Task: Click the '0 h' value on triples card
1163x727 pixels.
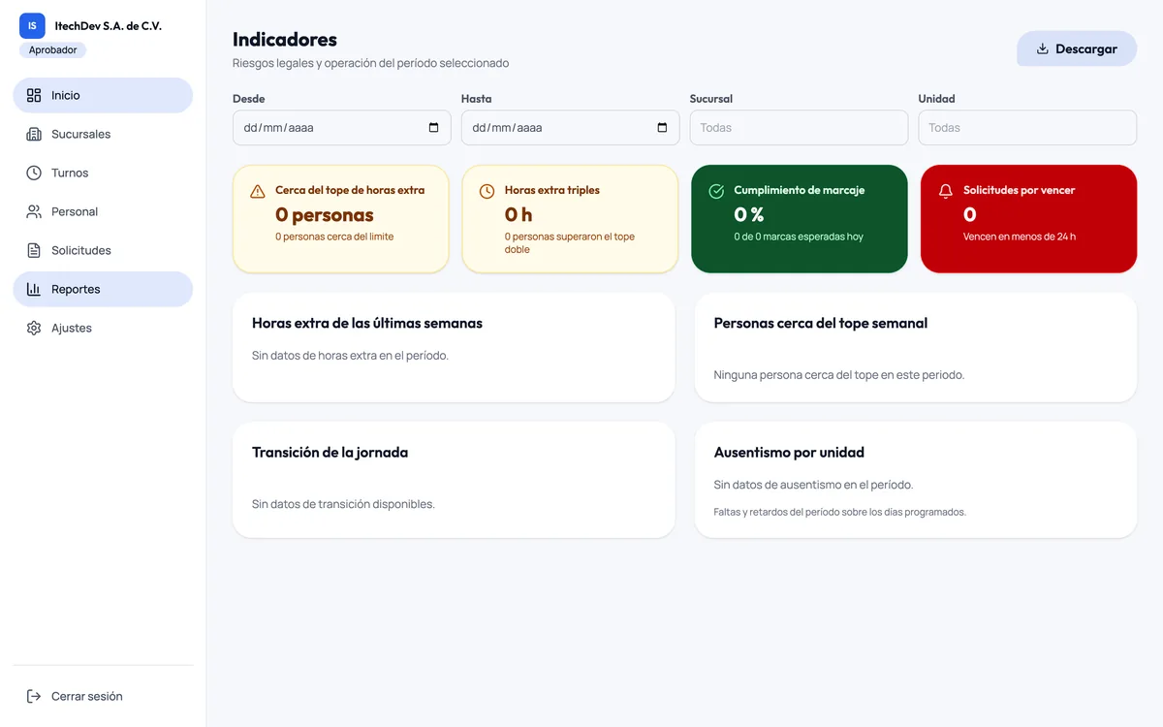Action: click(x=519, y=214)
